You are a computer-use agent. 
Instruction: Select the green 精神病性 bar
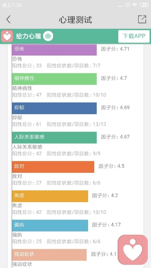54,79
